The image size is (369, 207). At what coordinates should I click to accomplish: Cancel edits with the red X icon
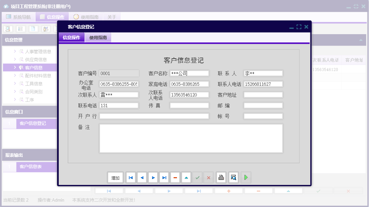pyautogui.click(x=209, y=177)
